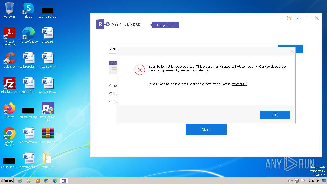Select directlymet document on desktop
Image resolution: width=327 pixels, height=184 pixels.
28,85
